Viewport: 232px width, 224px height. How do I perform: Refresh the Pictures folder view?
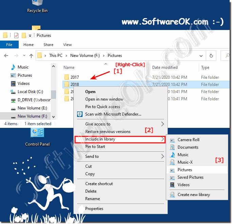[x=211, y=56]
